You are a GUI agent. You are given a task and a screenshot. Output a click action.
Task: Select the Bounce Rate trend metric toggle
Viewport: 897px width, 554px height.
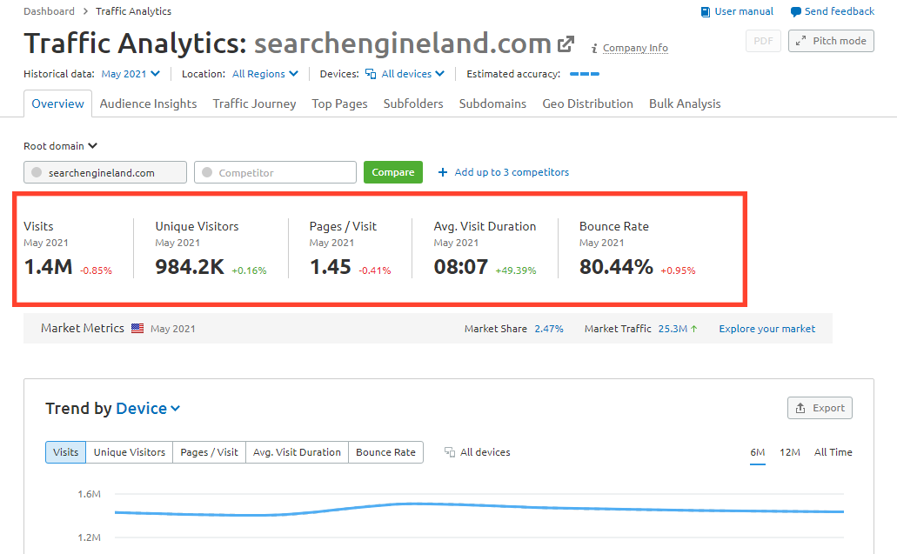pyautogui.click(x=385, y=452)
